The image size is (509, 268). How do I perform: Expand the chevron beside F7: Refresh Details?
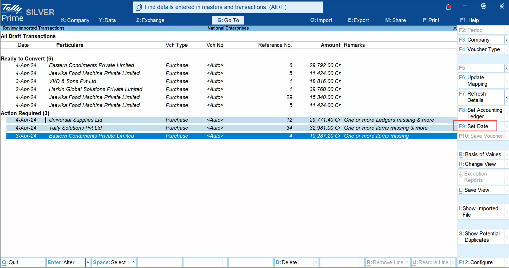[507, 97]
